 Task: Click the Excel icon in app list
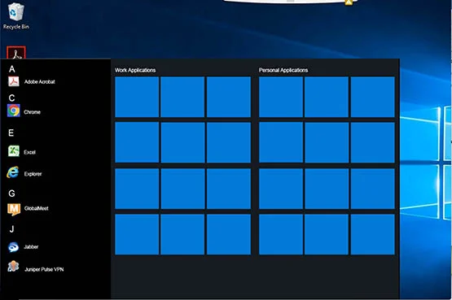[x=14, y=151]
